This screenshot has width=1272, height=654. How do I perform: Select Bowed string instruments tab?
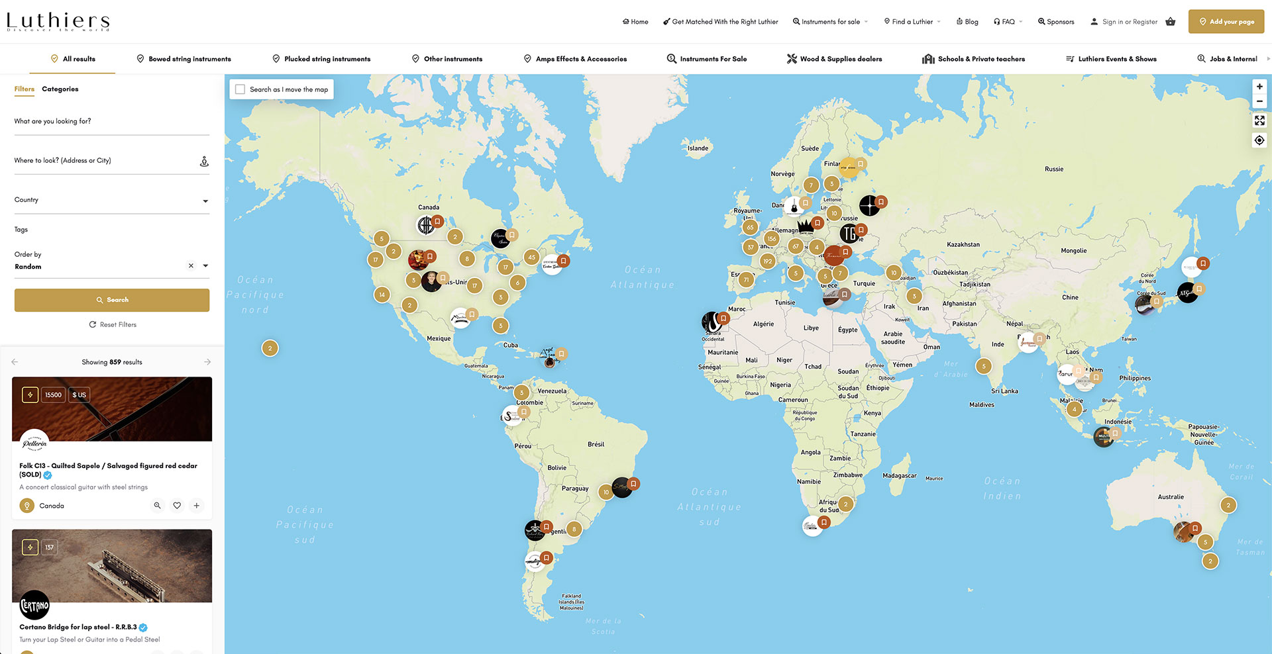coord(184,59)
